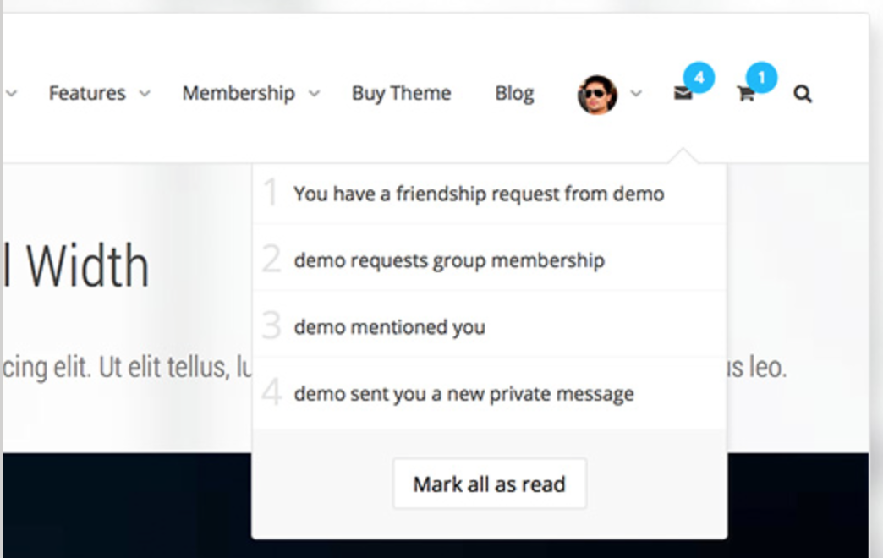Click the notification count badge showing 4
The height and width of the screenshot is (558, 883).
pos(699,78)
